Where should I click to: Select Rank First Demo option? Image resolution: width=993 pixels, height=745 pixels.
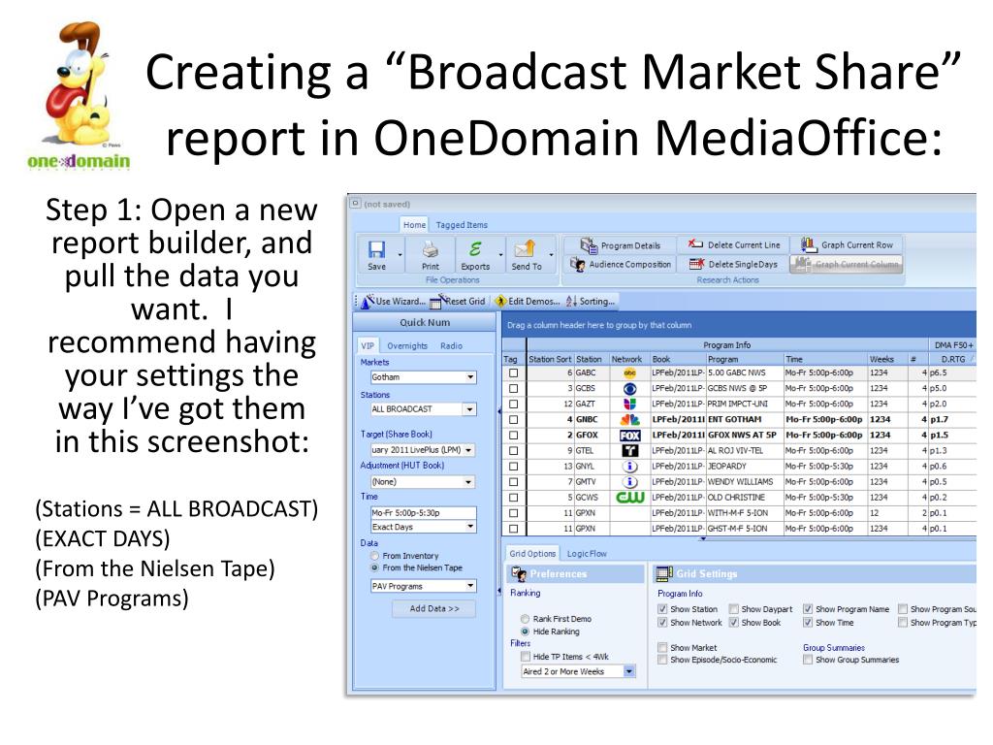pos(525,619)
